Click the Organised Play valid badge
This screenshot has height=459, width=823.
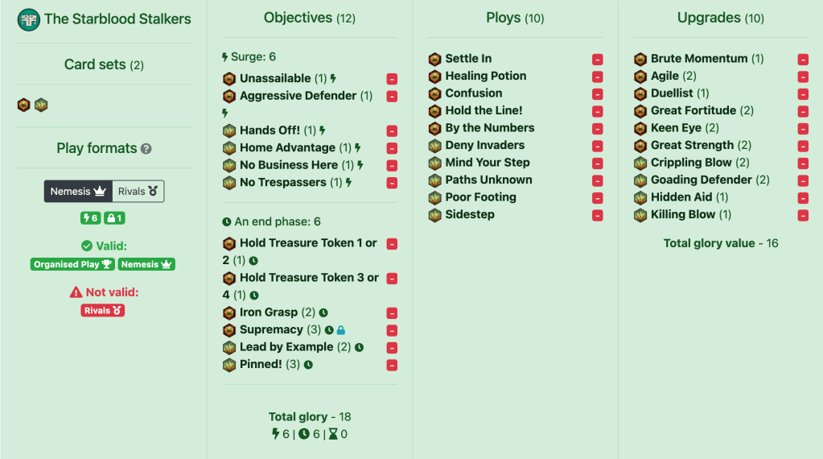pyautogui.click(x=72, y=264)
